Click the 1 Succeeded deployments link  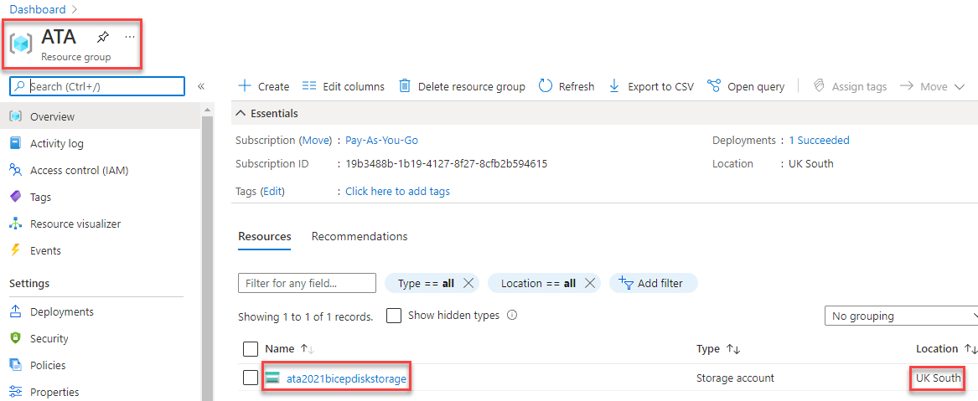[x=819, y=141]
